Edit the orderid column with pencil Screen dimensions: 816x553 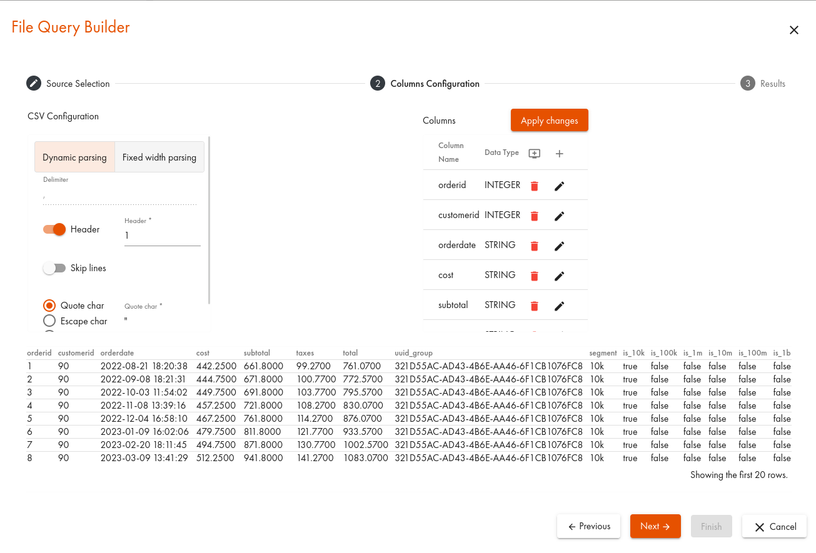[x=559, y=186]
